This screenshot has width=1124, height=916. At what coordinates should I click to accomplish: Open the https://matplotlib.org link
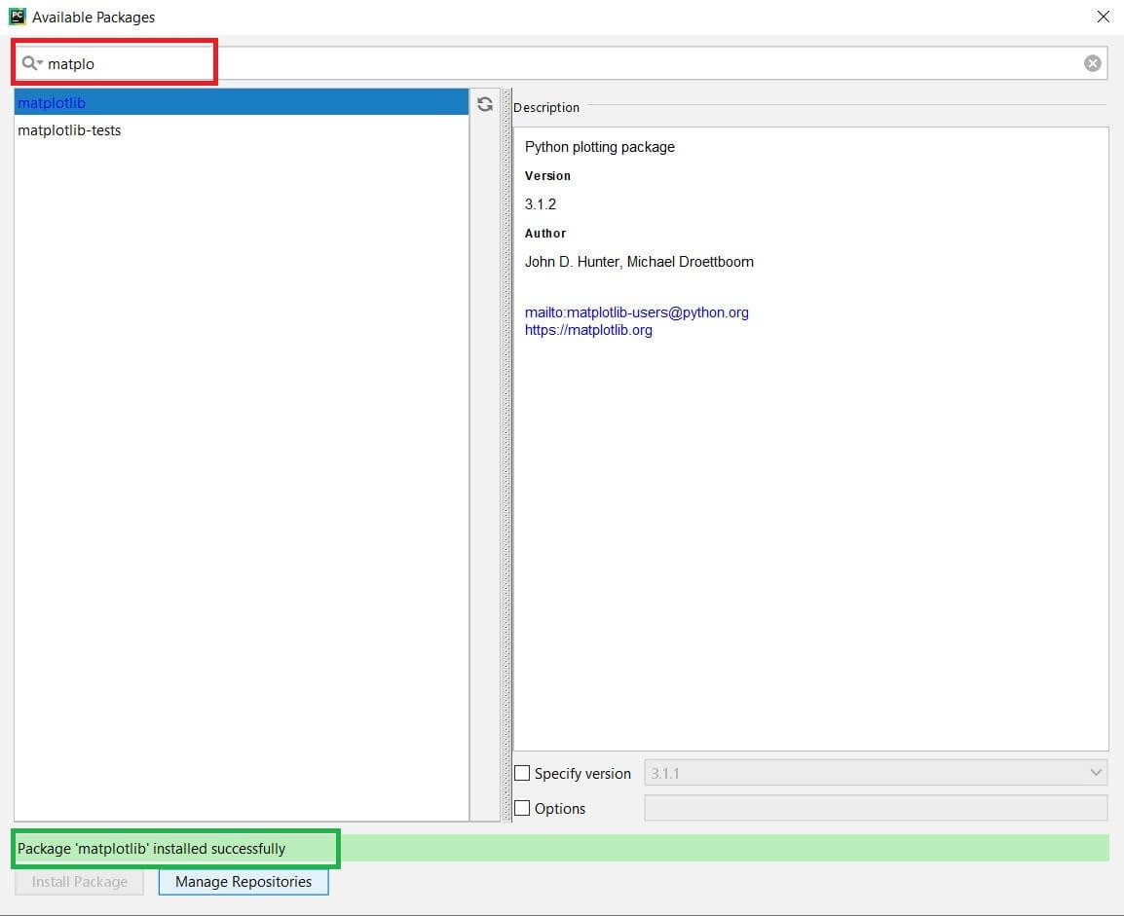tap(588, 330)
